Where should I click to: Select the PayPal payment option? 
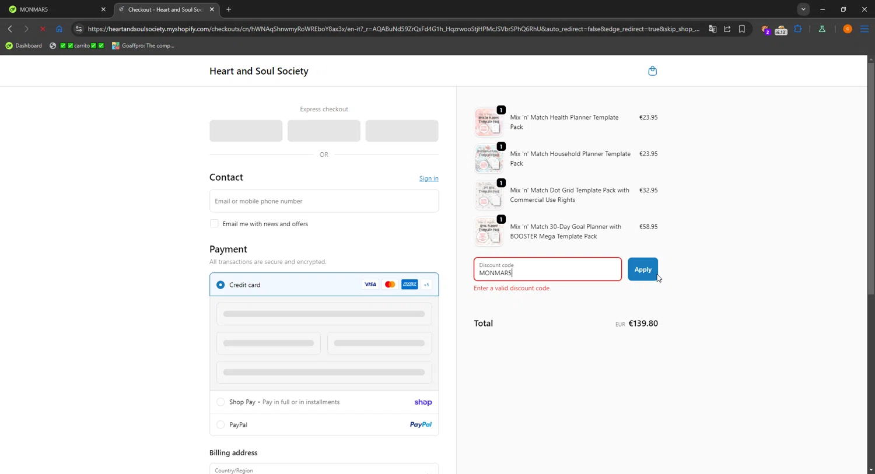tap(220, 424)
